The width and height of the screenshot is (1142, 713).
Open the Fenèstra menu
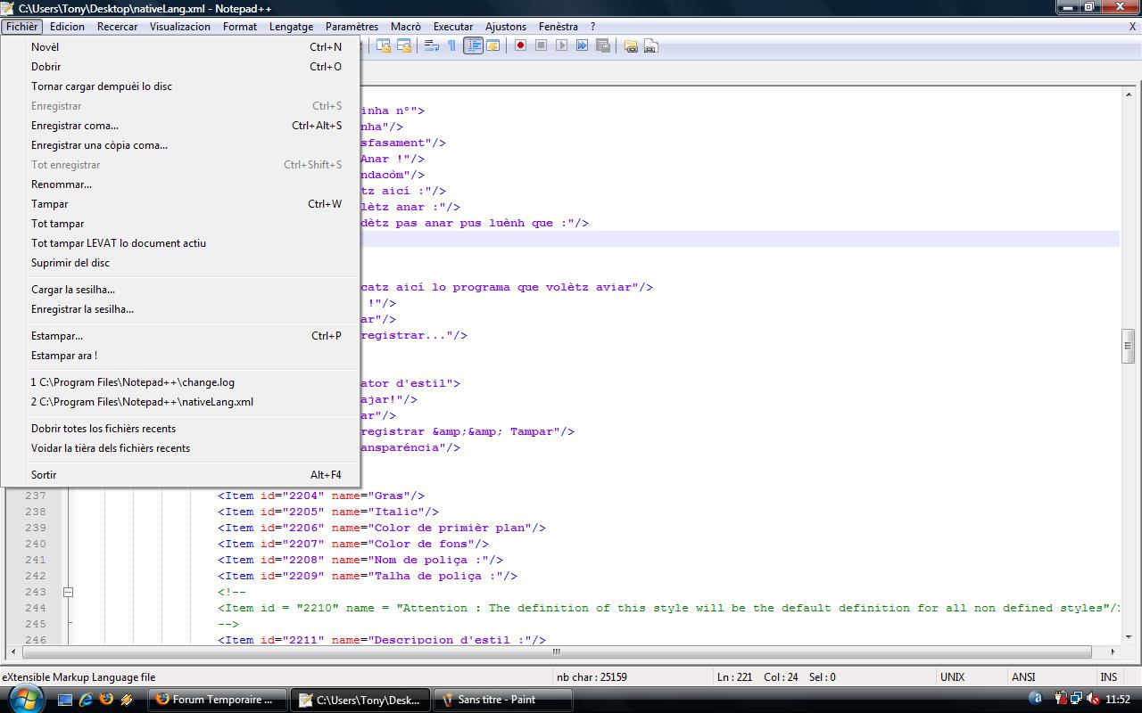[x=559, y=27]
